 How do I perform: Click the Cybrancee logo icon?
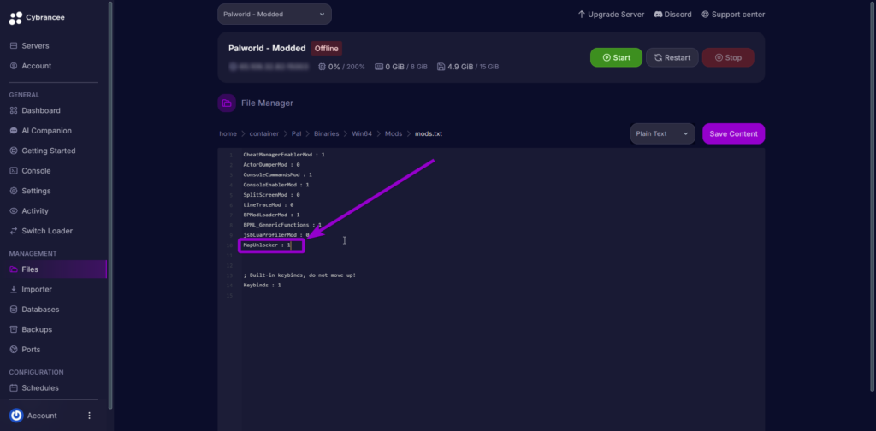pos(15,17)
